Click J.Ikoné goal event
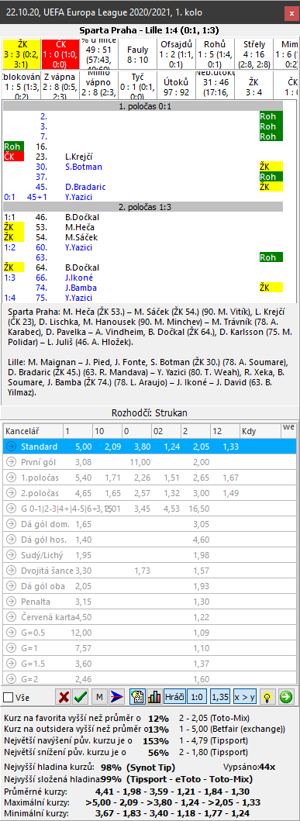Viewport: 300px width, 821px height. click(80, 278)
